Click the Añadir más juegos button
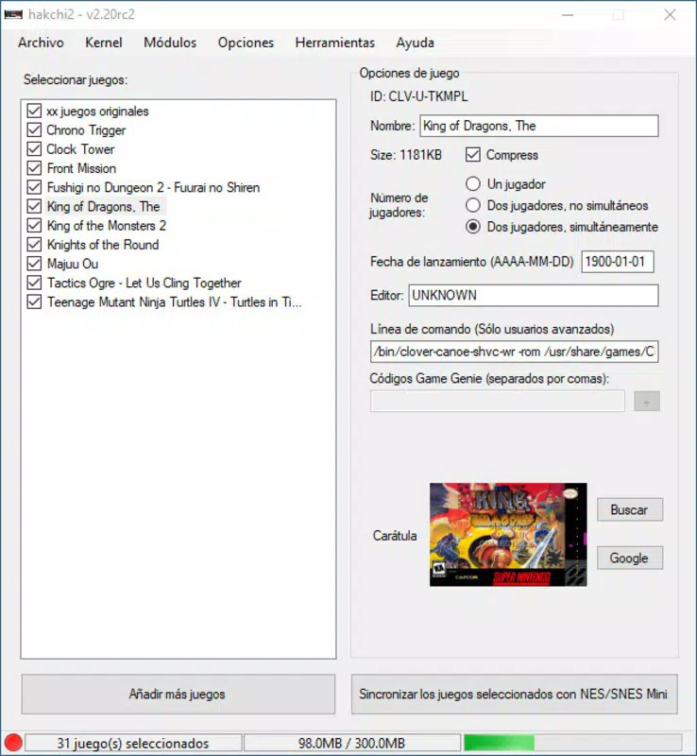The image size is (697, 756). coord(178,695)
